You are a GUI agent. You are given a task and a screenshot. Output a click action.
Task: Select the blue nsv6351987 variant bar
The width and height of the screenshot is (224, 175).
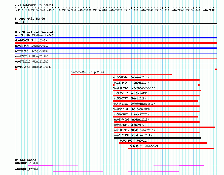pos(116,38)
